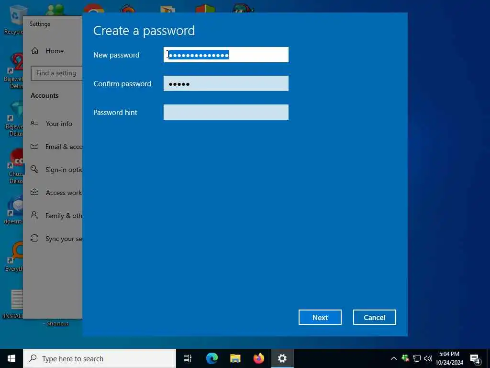
Task: Click the Settings gear taskbar icon
Action: tap(282, 358)
